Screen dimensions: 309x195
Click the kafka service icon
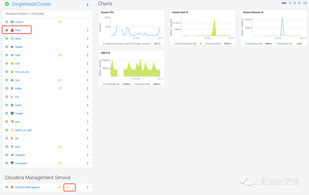click(12, 88)
